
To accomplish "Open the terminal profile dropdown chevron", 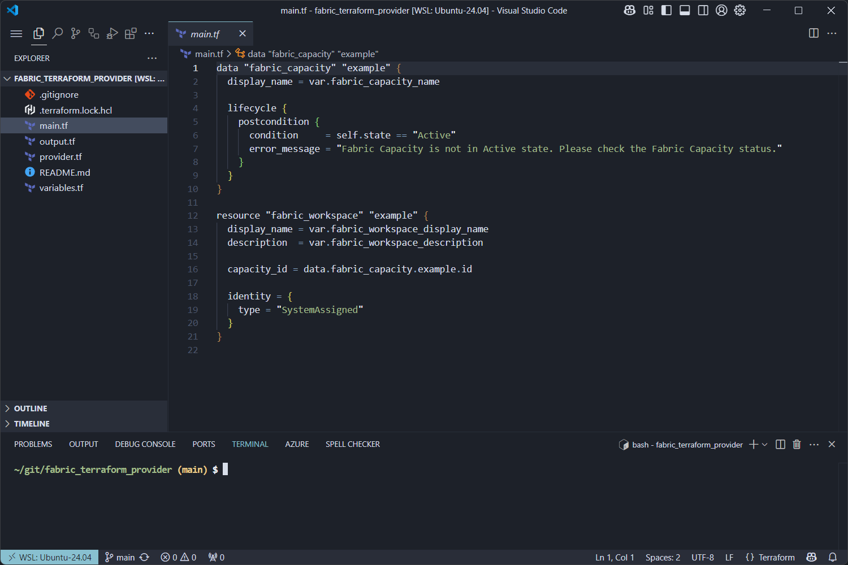I will (x=764, y=445).
